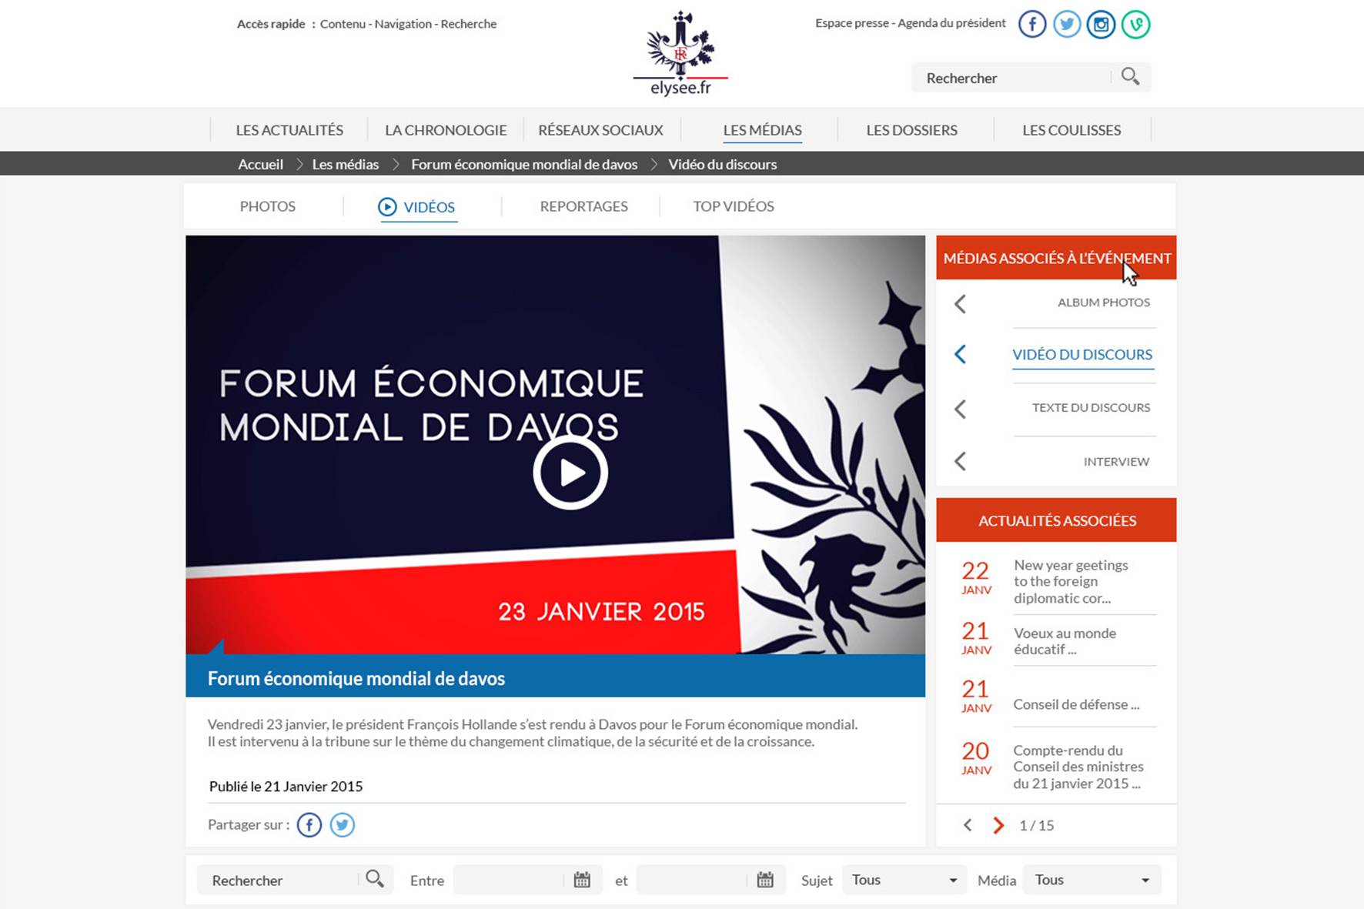Open the Entre start date calendar icon

[582, 880]
